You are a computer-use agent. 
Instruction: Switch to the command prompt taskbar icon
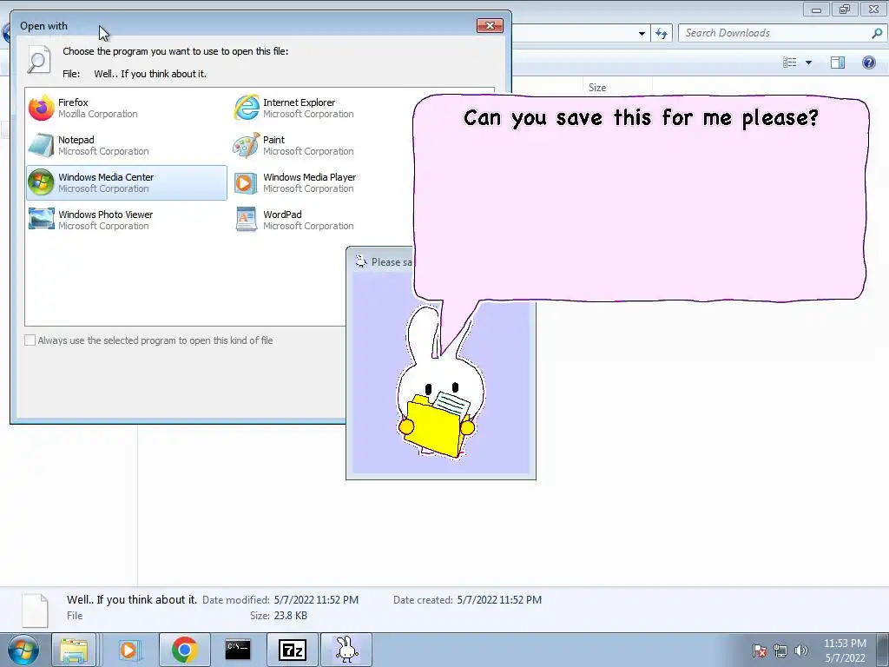click(238, 650)
